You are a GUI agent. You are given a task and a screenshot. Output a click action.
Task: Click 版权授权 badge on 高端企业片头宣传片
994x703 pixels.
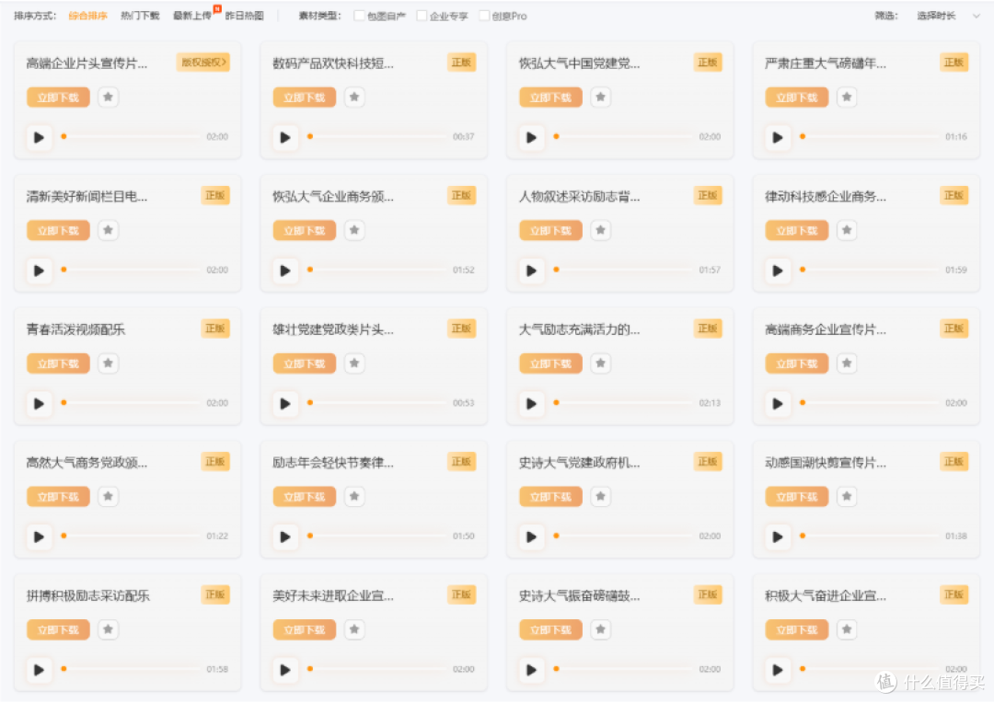pos(203,63)
